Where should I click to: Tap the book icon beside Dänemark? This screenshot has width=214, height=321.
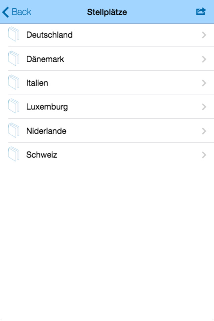click(14, 59)
